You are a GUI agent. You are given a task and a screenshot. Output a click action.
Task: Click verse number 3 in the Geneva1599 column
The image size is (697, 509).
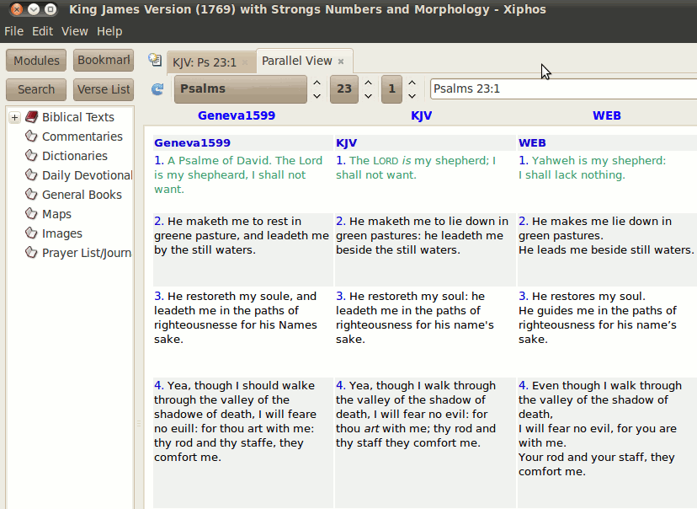point(159,297)
